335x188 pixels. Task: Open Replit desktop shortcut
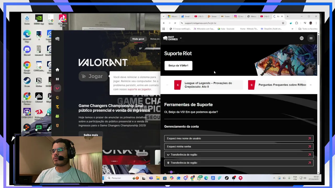27,129
